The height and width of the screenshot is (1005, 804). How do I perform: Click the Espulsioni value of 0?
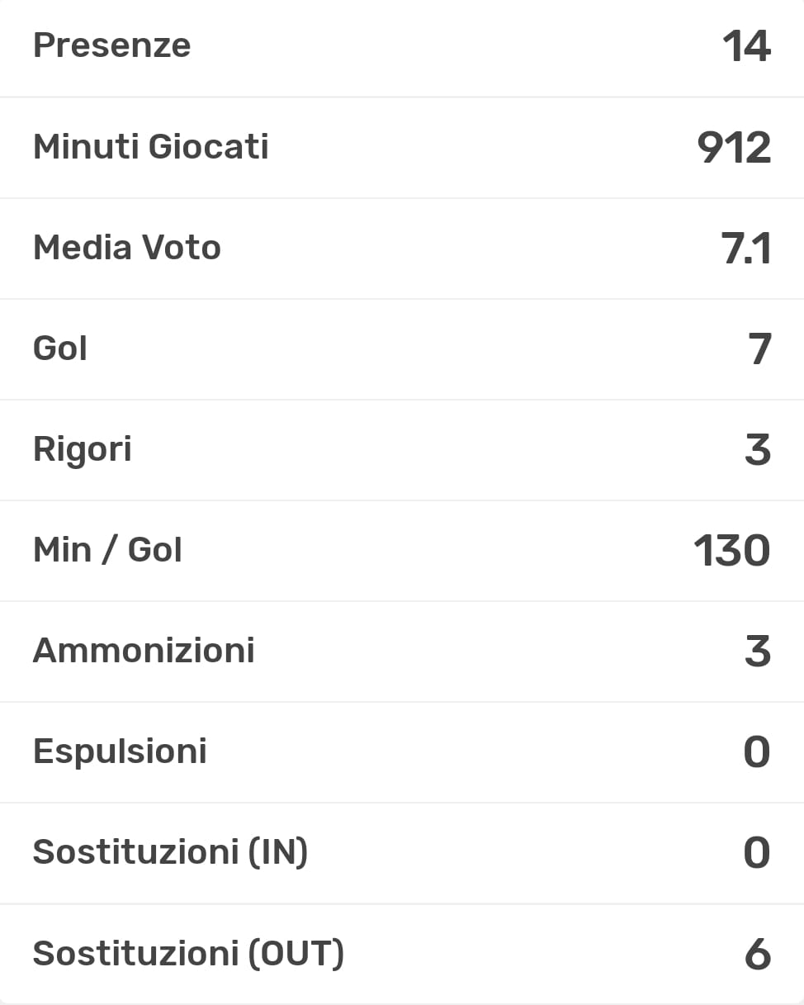[x=756, y=752]
